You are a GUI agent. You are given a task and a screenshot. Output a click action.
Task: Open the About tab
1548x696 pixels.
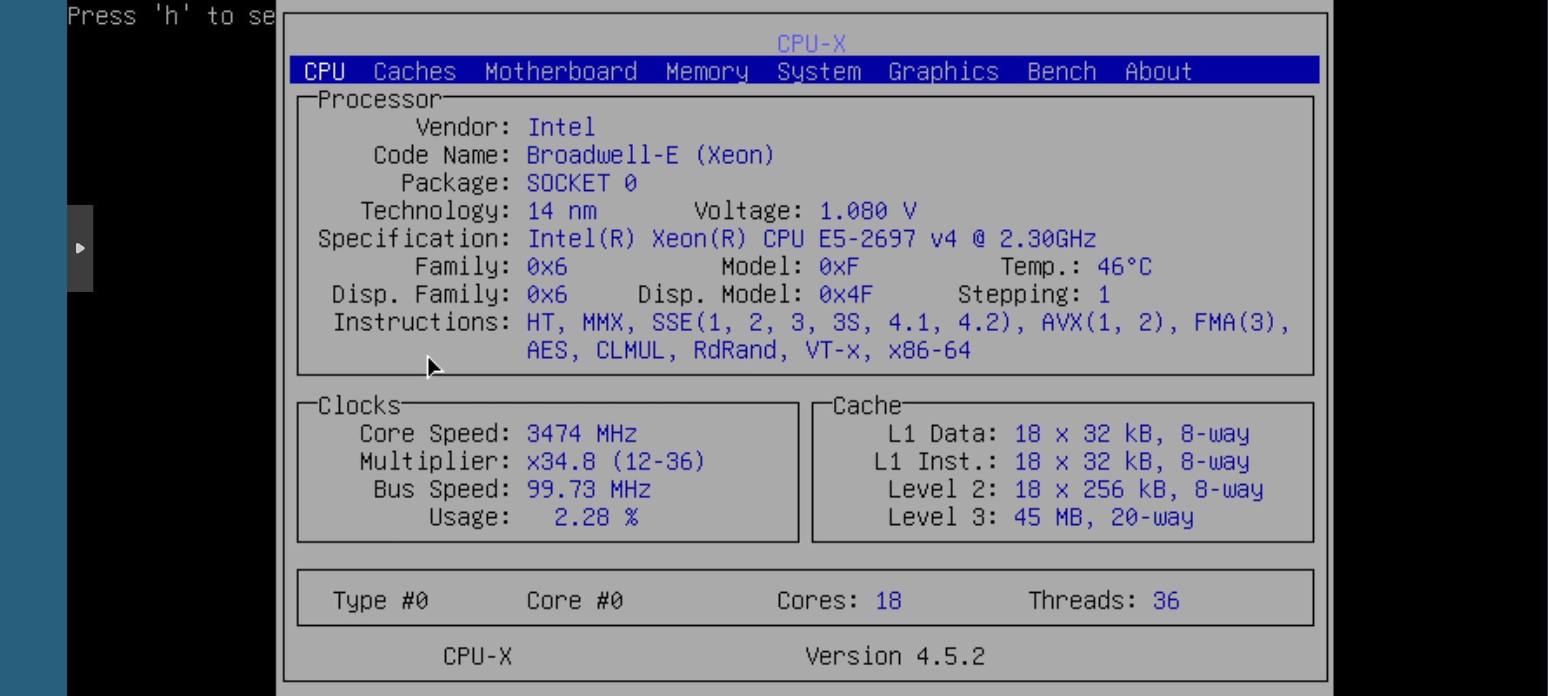click(x=1158, y=71)
